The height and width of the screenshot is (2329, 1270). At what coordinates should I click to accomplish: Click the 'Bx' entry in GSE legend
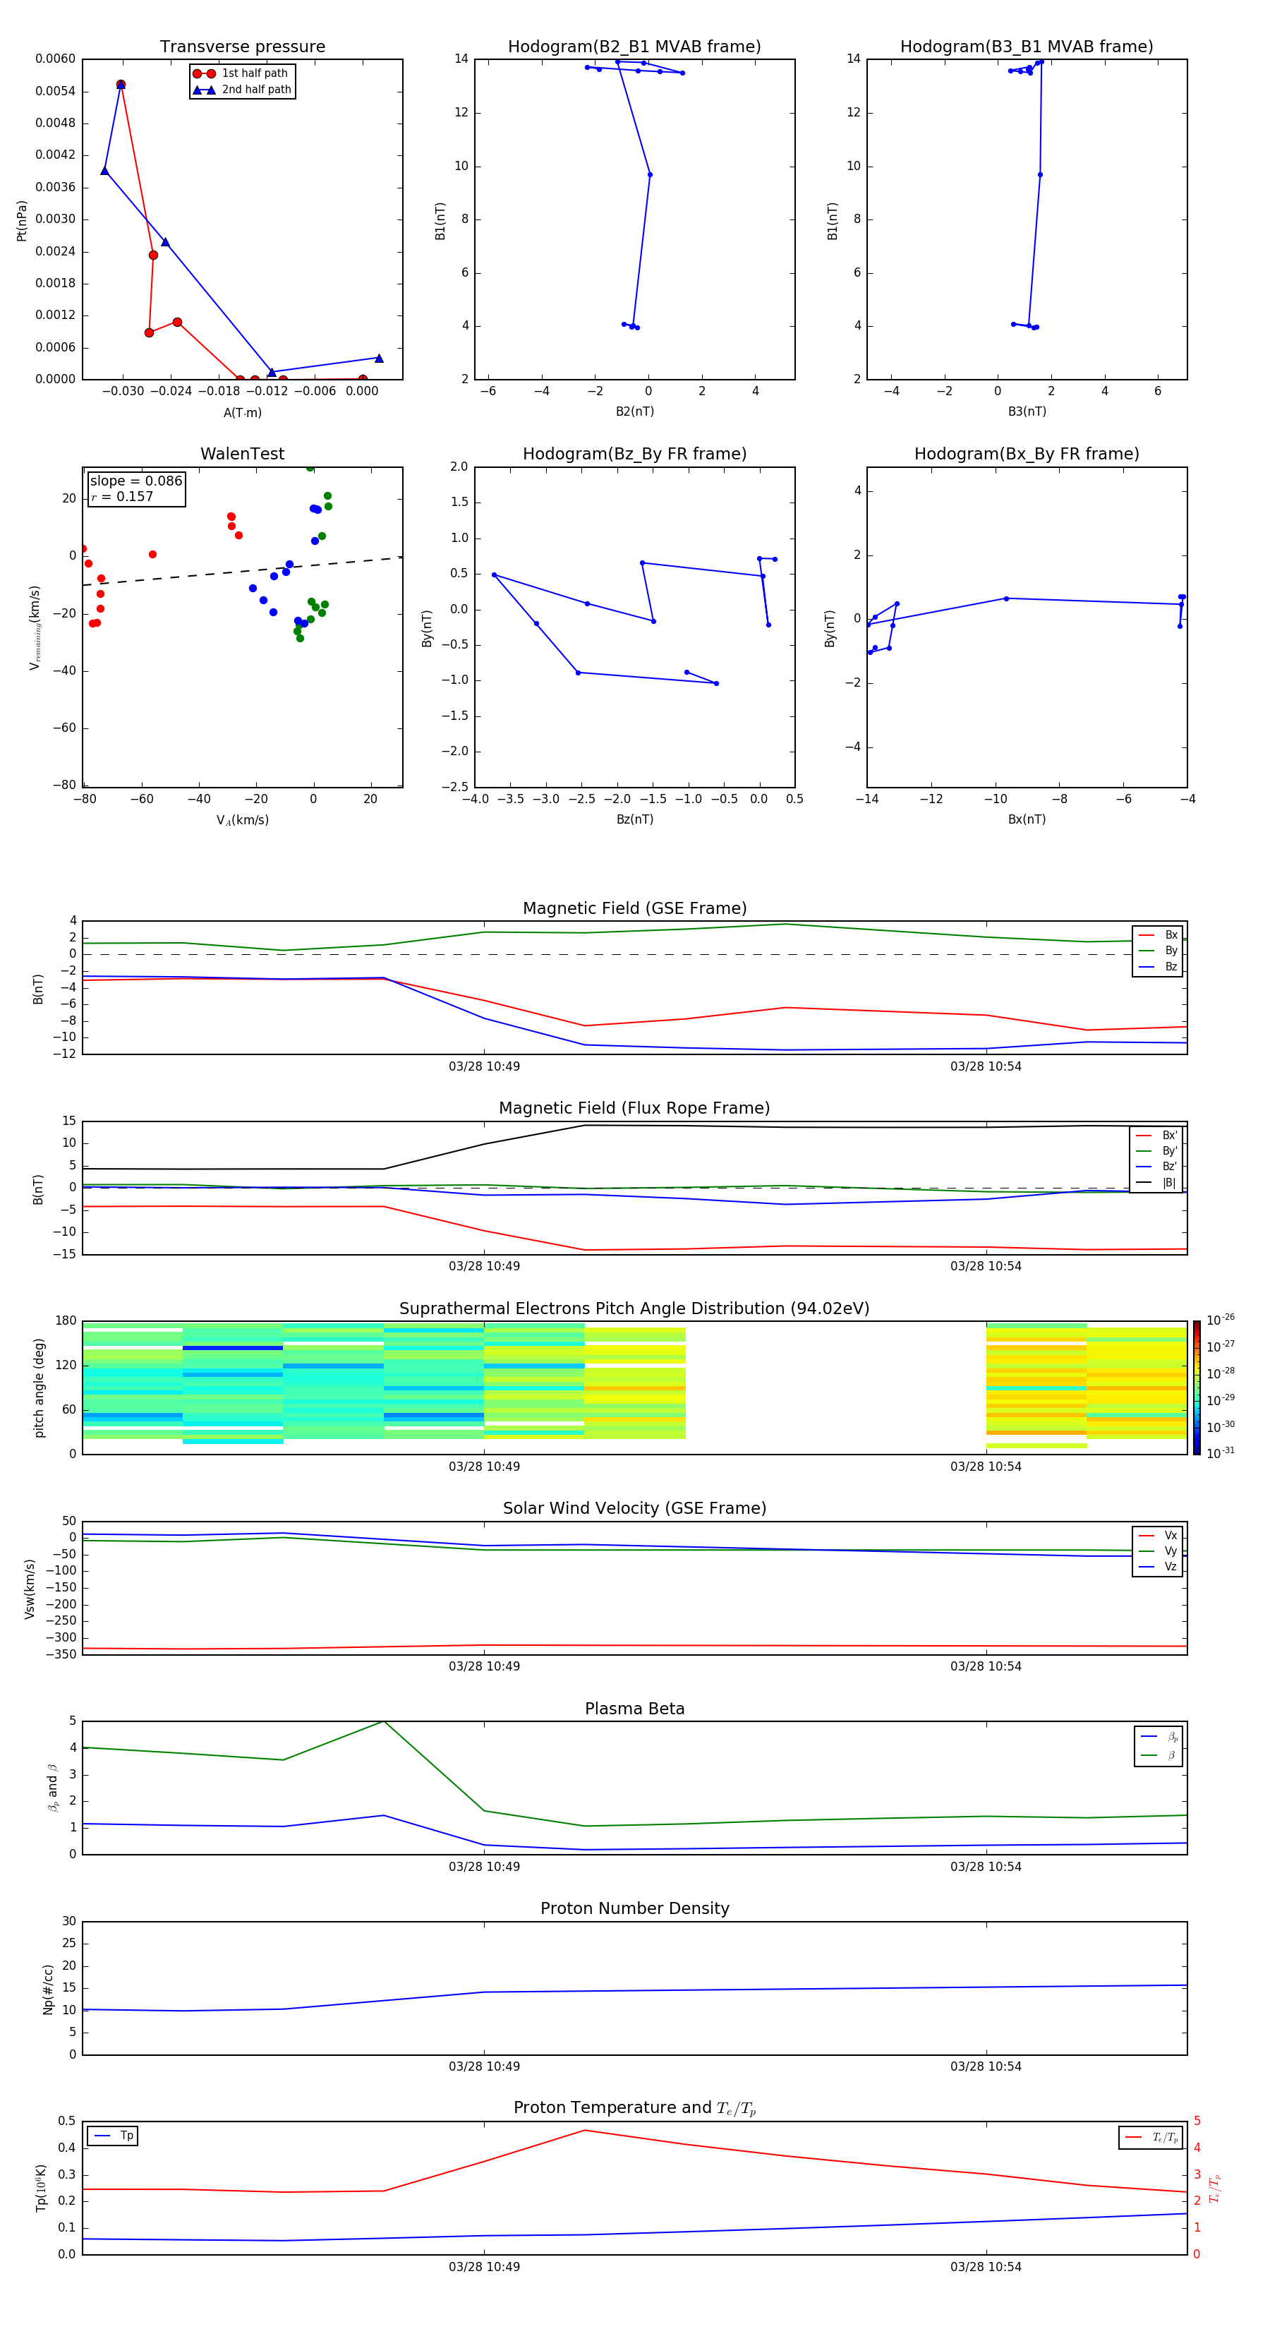tap(1158, 935)
